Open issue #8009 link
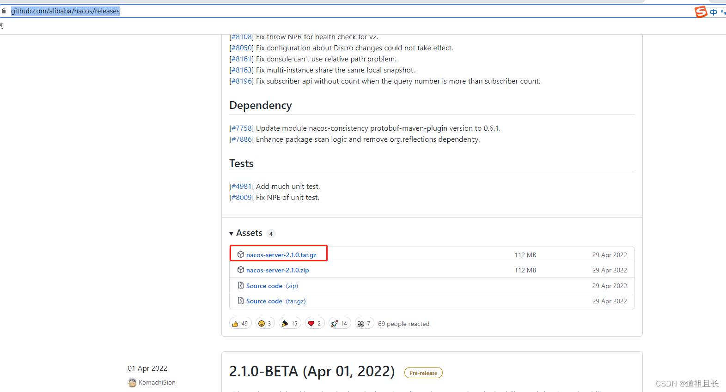 [241, 198]
